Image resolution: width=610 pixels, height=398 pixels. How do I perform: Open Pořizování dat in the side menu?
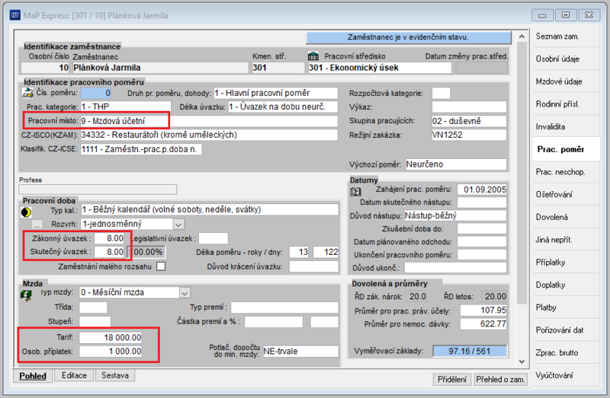(566, 330)
